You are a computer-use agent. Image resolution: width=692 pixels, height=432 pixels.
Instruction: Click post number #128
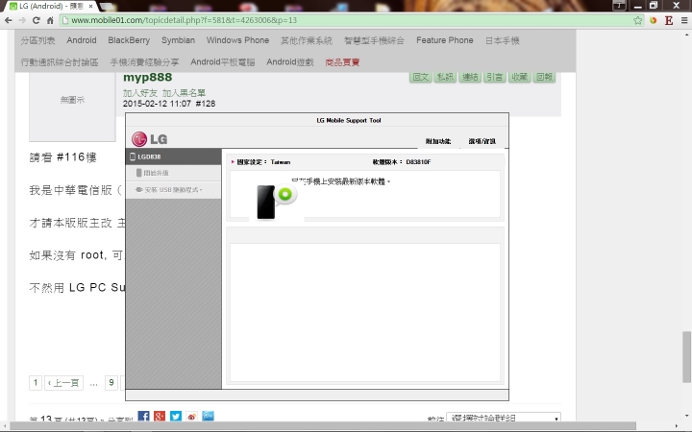click(x=206, y=104)
